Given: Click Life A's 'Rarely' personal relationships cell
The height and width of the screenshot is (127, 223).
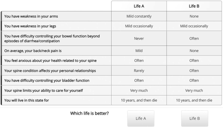Looking at the screenshot, I should (139, 71).
